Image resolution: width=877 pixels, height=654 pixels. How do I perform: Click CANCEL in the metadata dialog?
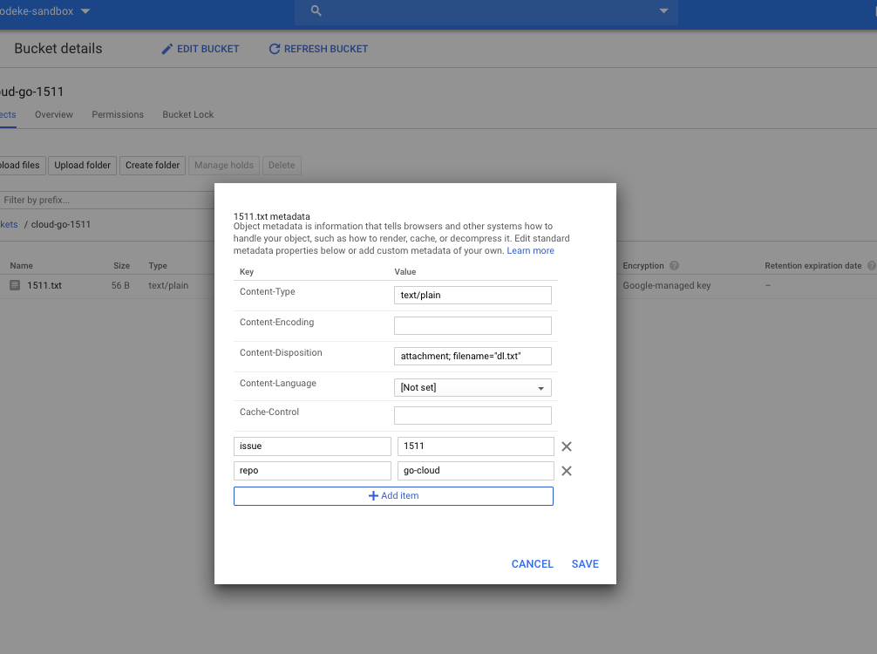pyautogui.click(x=532, y=564)
